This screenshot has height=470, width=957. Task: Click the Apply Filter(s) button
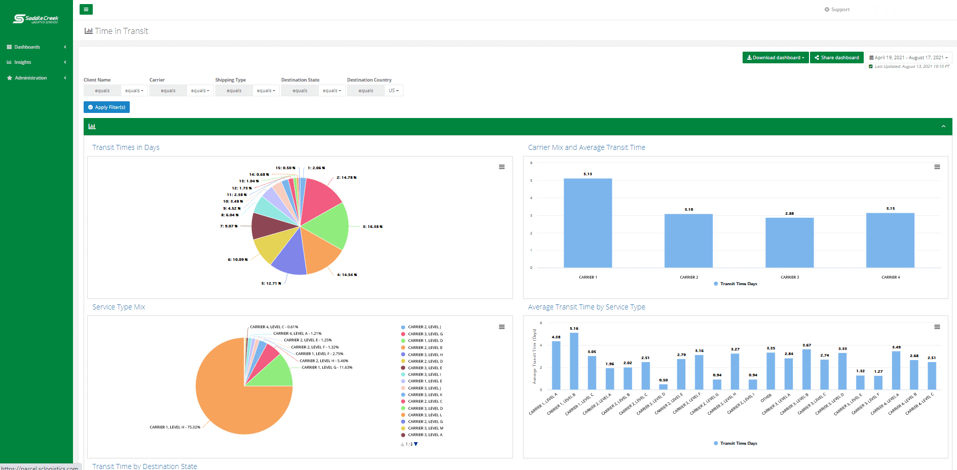pyautogui.click(x=106, y=107)
